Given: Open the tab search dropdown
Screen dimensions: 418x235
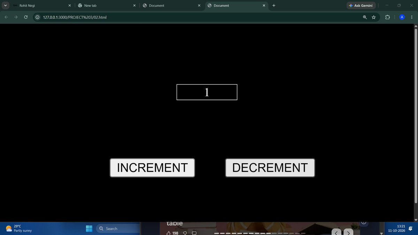Looking at the screenshot, I should coord(5,6).
